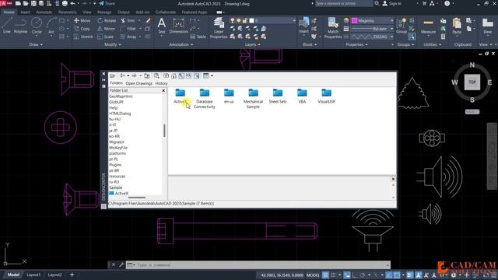498x280 pixels.
Task: Click DesignCenter Search icon
Action: (156, 76)
